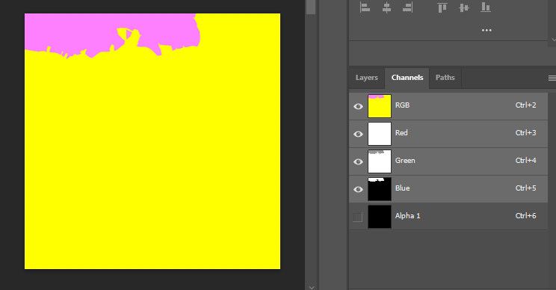Switch to the Layers tab
This screenshot has height=290, width=556.
367,78
